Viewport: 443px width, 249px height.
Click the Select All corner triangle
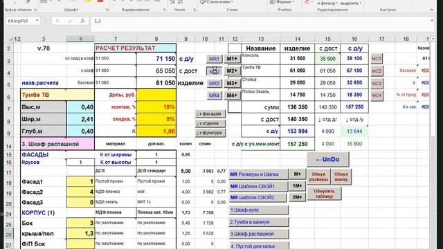point(11,39)
